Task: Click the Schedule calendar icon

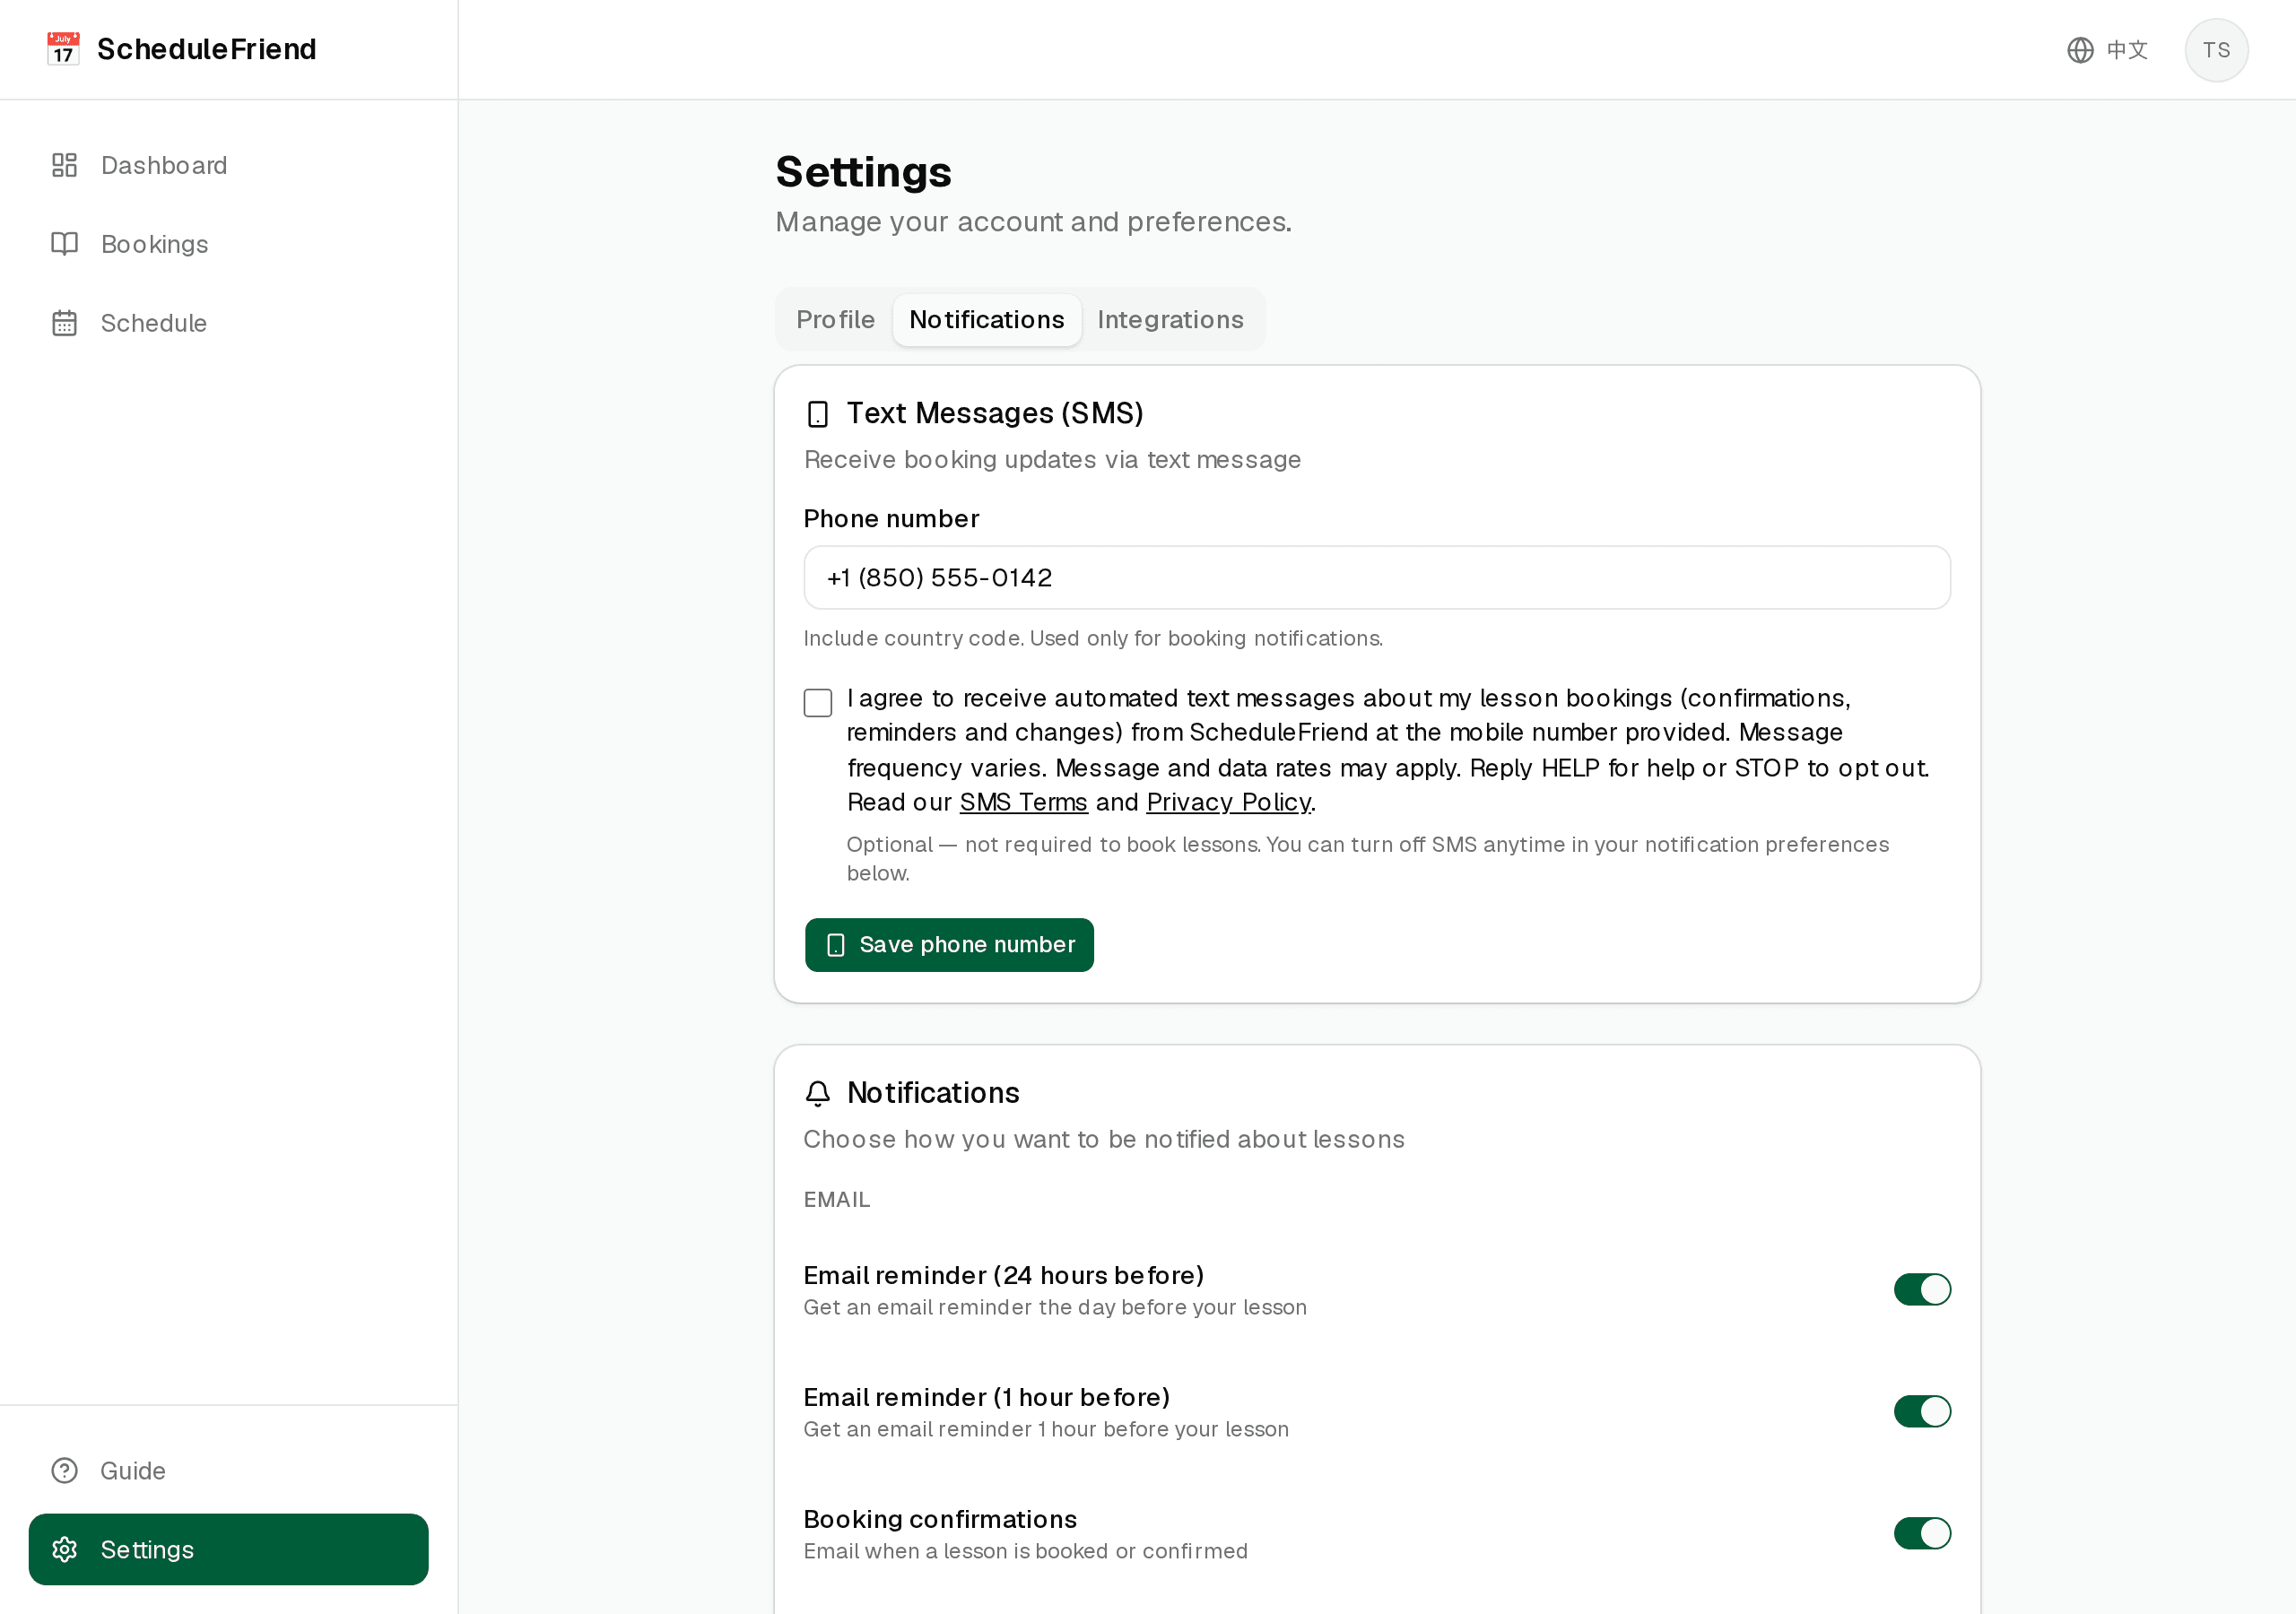Action: 64,323
